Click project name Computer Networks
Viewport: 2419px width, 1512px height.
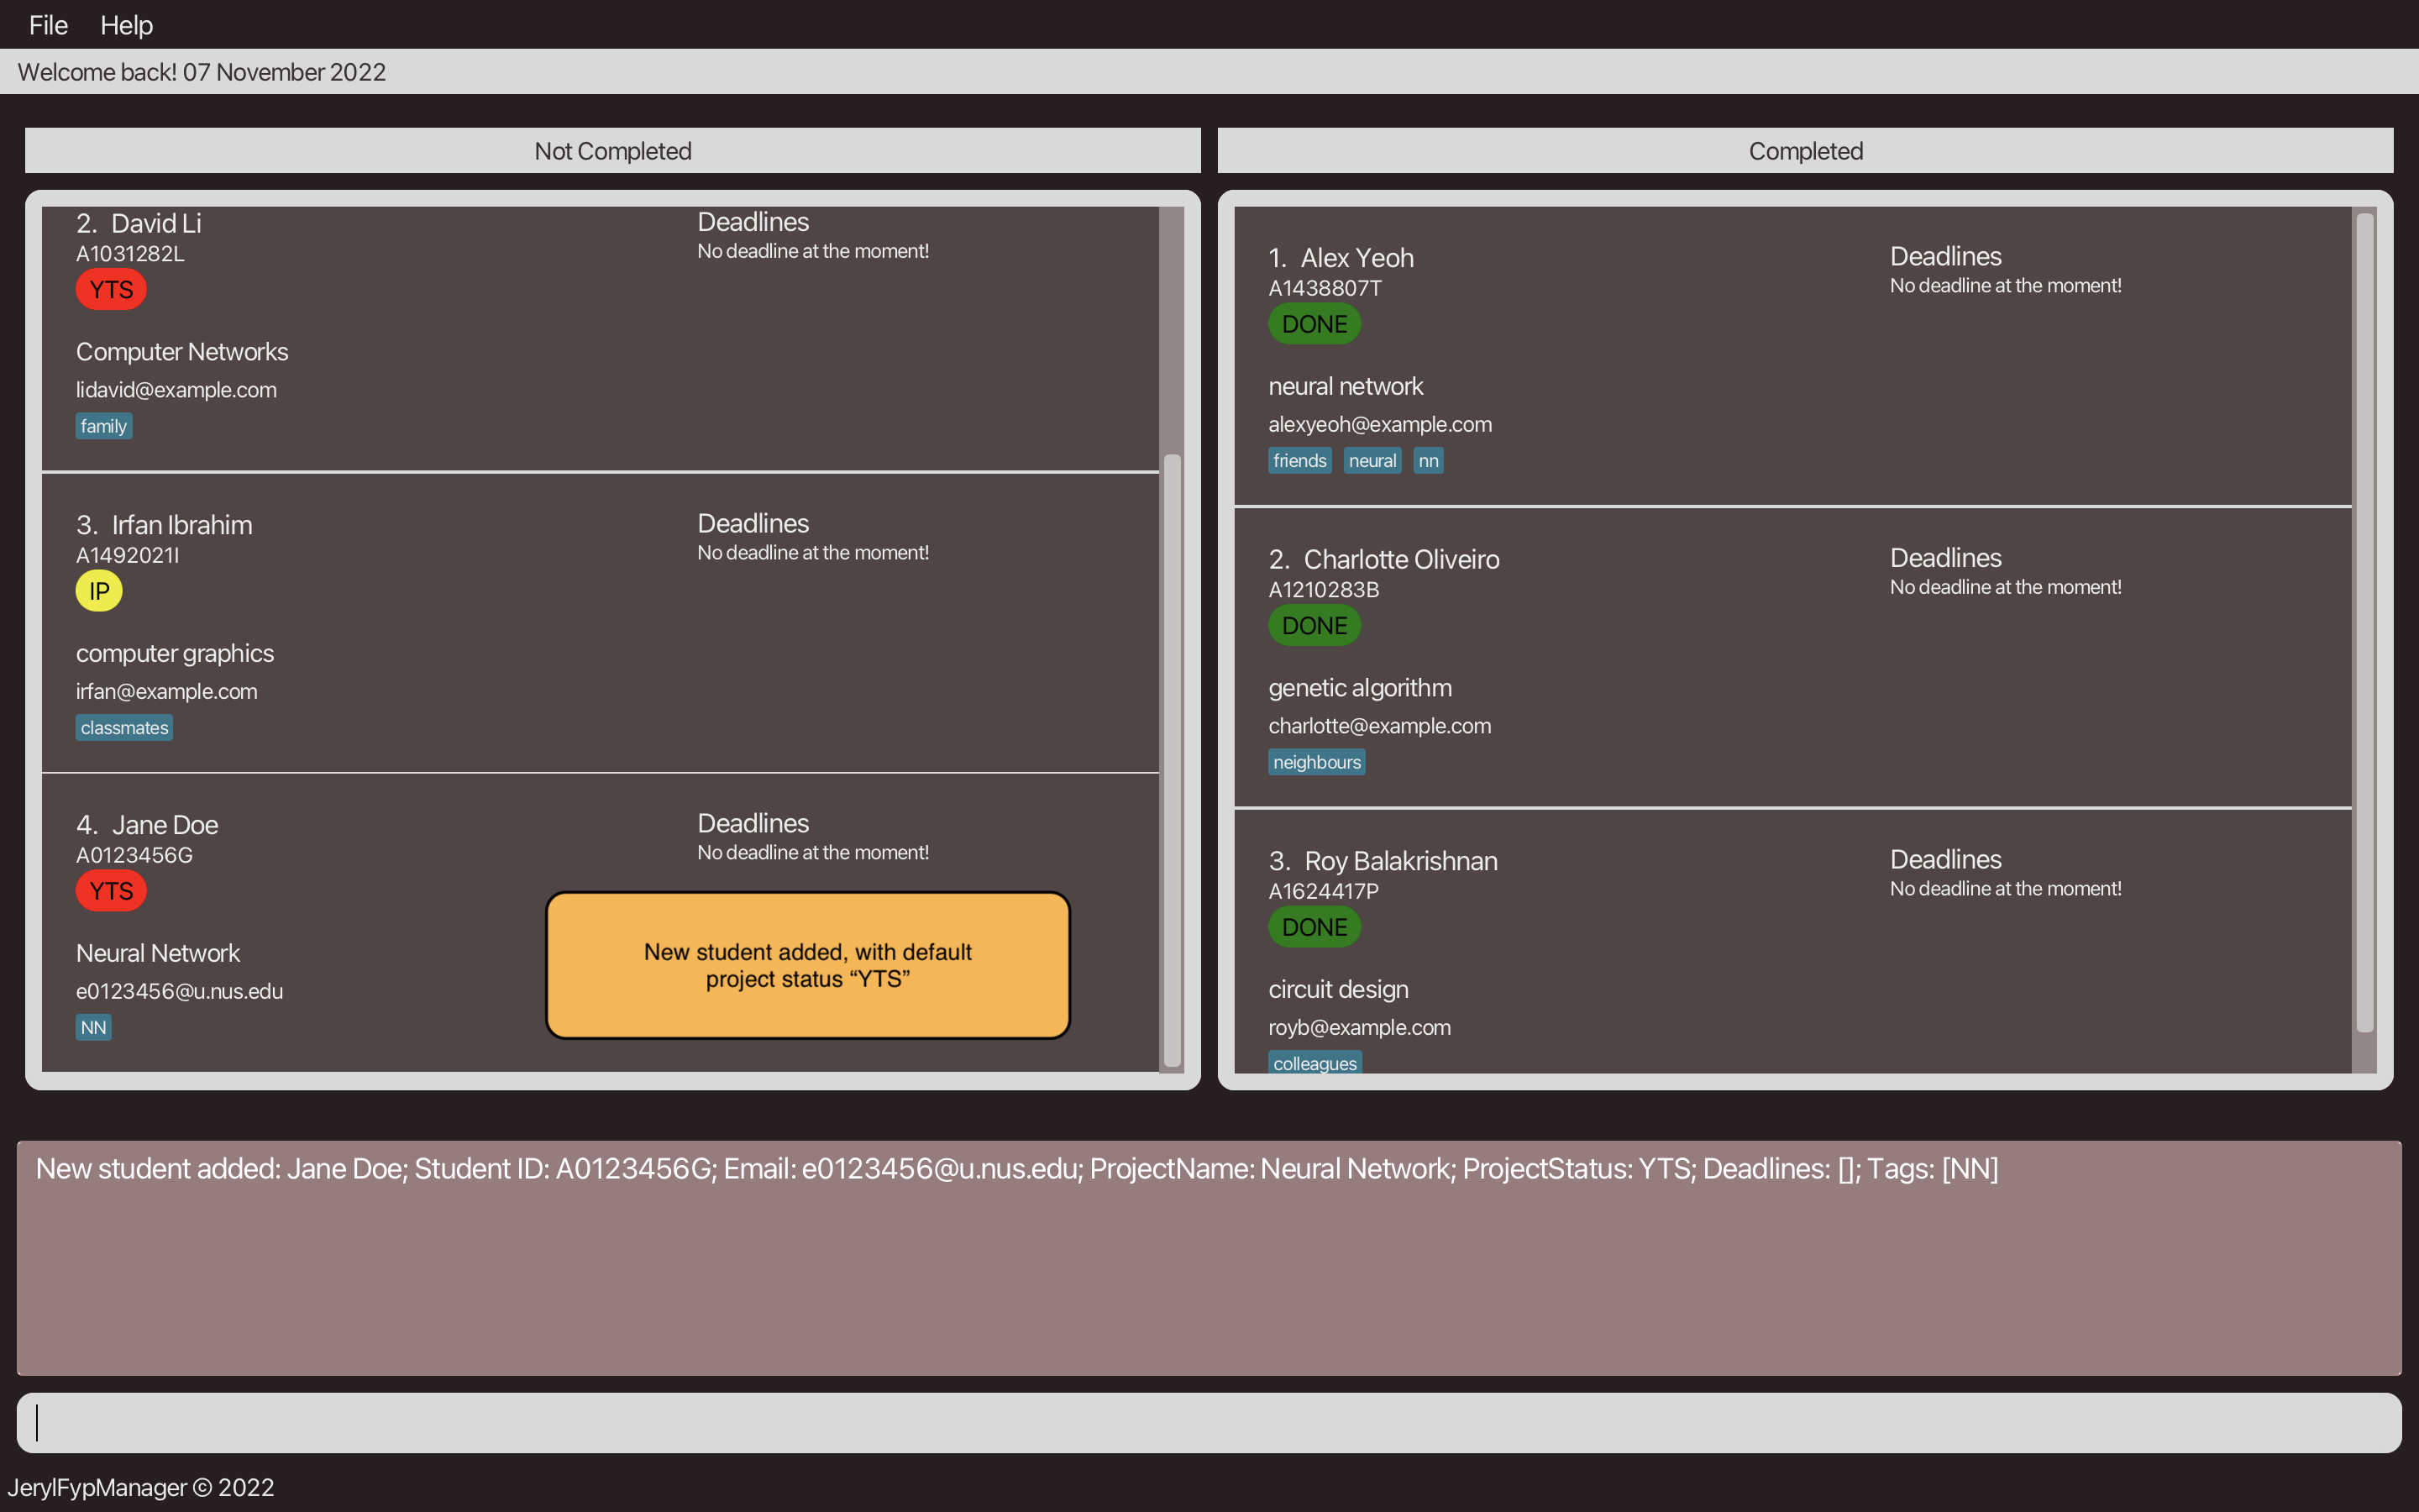[182, 352]
